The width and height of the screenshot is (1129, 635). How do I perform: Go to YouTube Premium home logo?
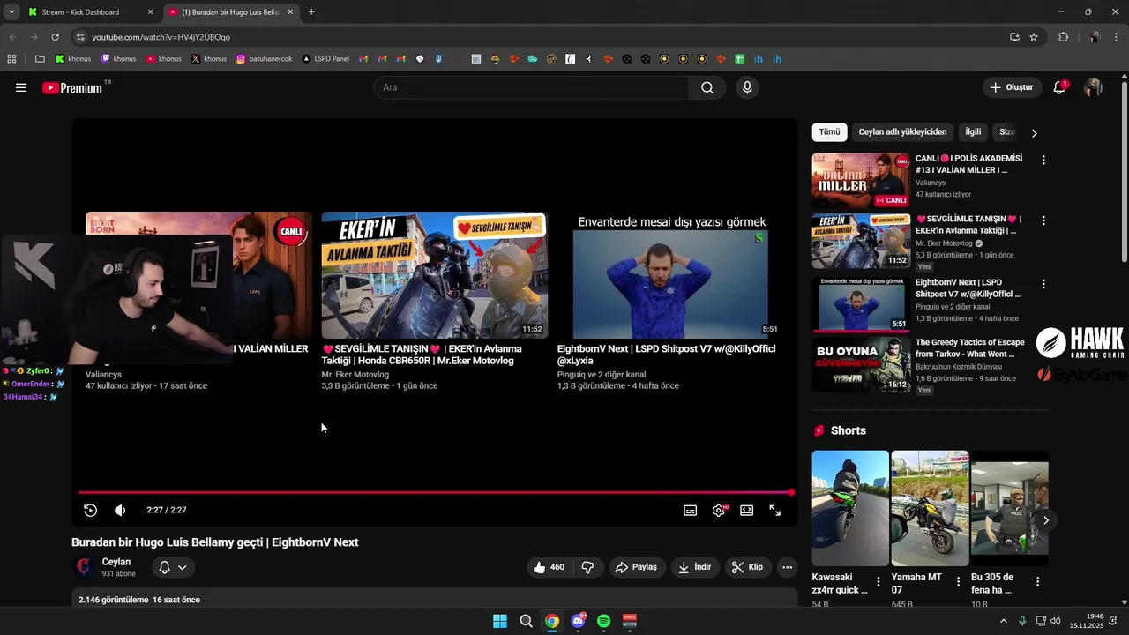point(72,87)
